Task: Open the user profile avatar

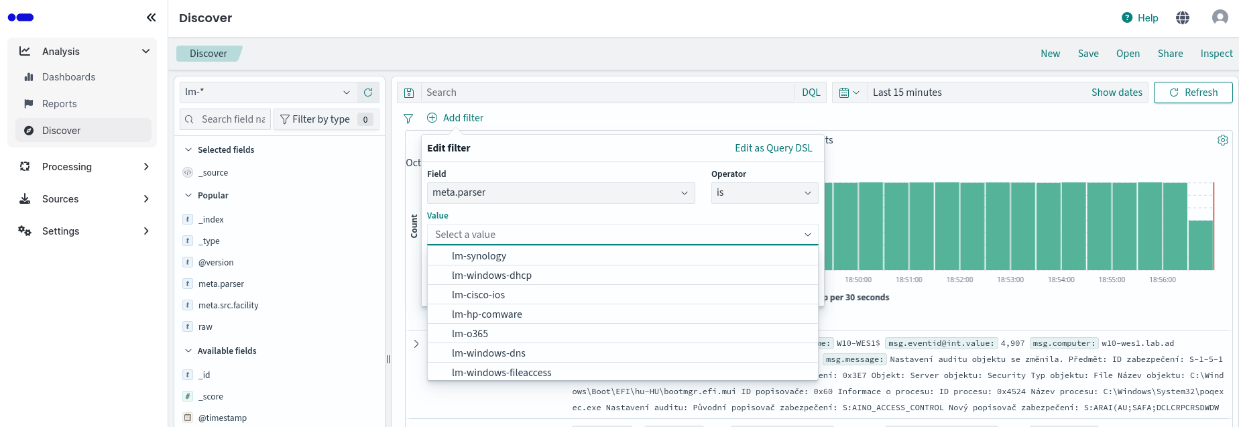Action: [1220, 17]
